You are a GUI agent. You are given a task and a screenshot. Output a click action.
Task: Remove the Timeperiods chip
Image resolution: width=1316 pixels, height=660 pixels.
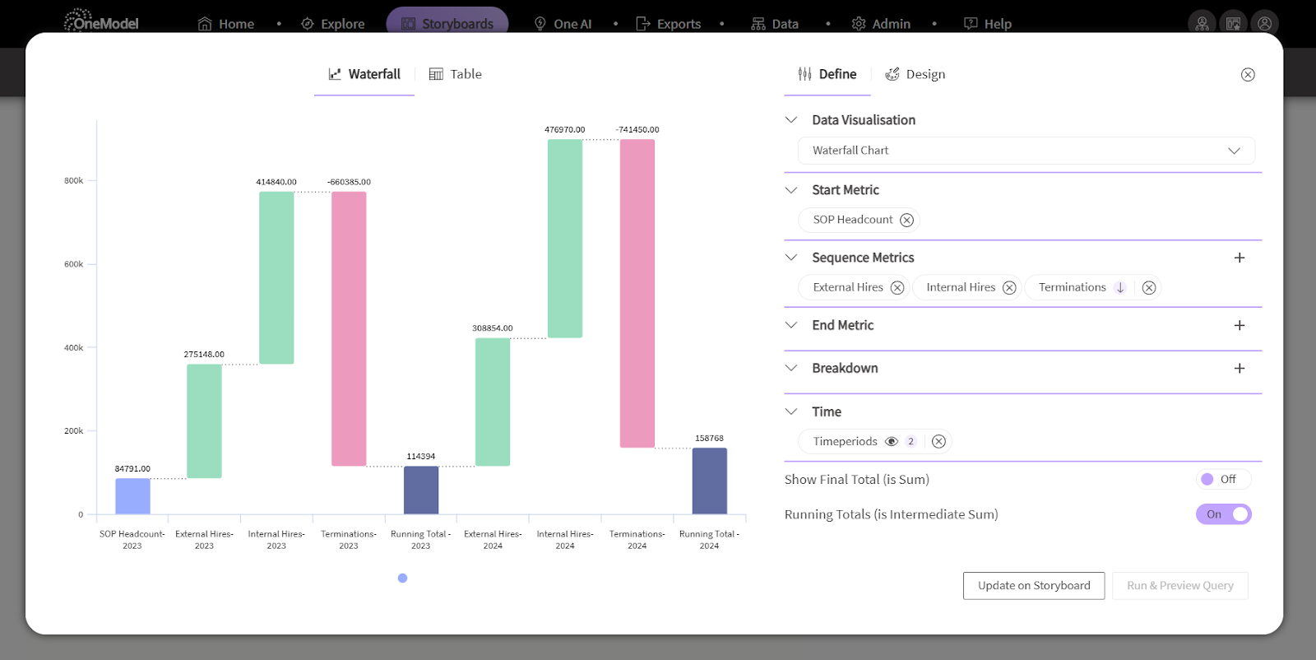tap(938, 441)
